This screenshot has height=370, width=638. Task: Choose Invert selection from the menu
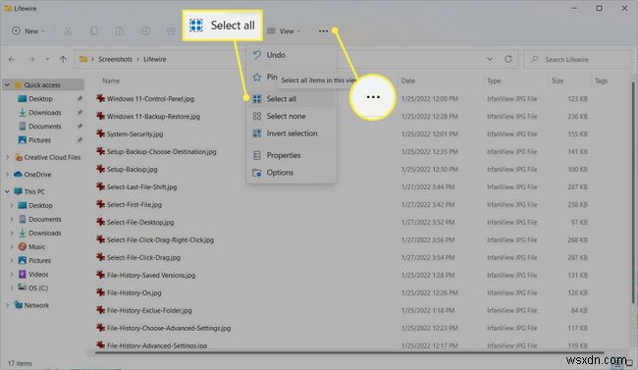292,133
